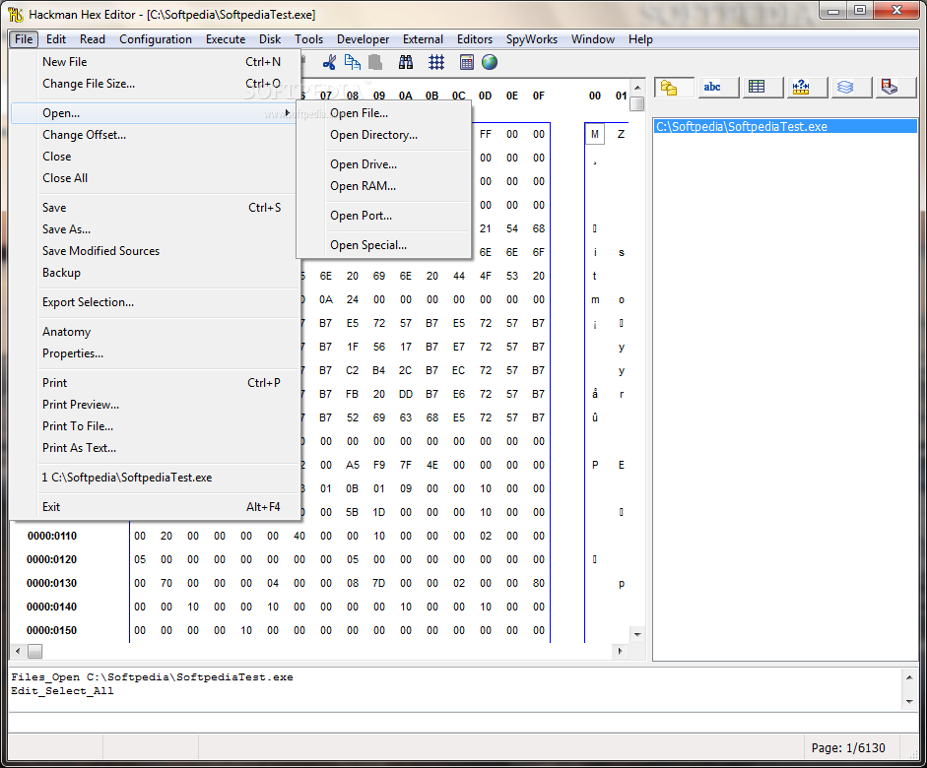Click hex editor horizontal scrollbar right arrow
Image resolution: width=927 pixels, height=768 pixels.
pyautogui.click(x=620, y=651)
